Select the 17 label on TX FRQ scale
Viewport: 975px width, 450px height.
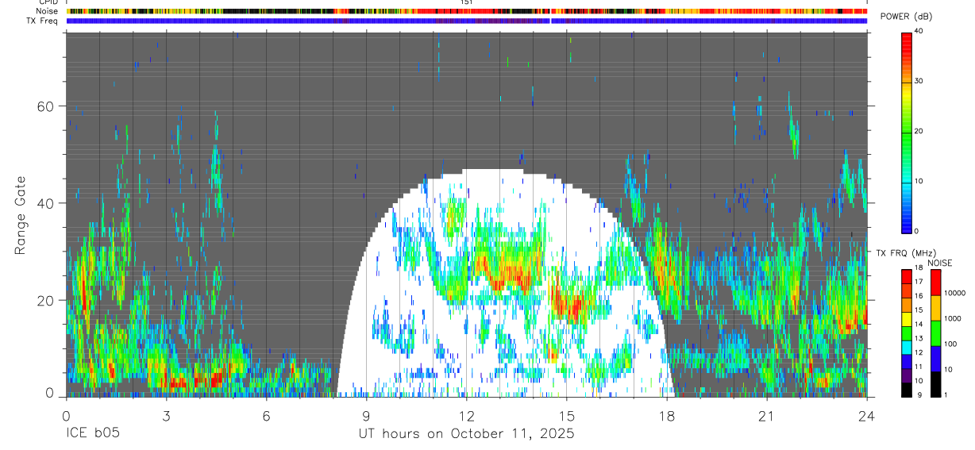point(919,282)
